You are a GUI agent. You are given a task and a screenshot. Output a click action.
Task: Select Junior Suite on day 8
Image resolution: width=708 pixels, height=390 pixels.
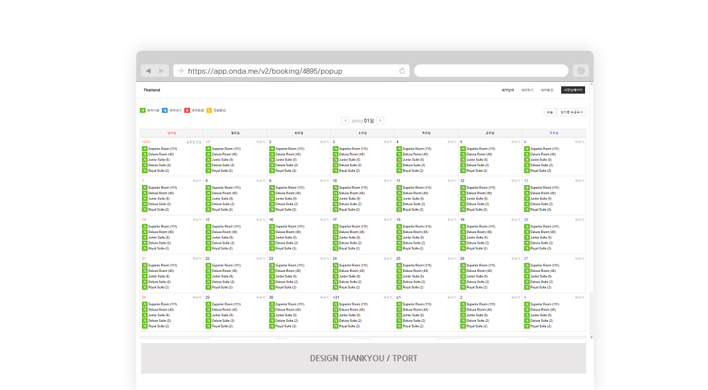[222, 199]
